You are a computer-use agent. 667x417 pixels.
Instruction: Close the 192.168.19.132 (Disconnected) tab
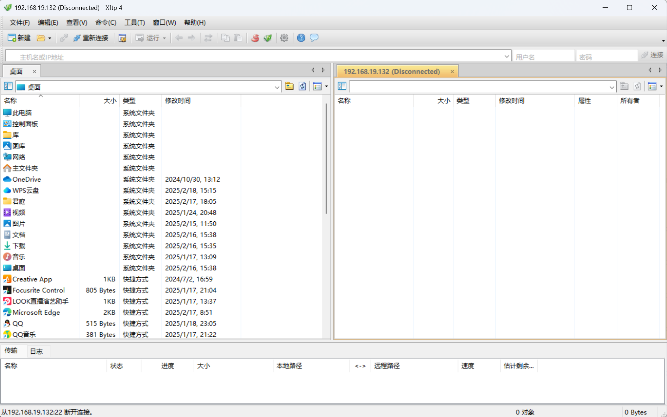point(452,71)
